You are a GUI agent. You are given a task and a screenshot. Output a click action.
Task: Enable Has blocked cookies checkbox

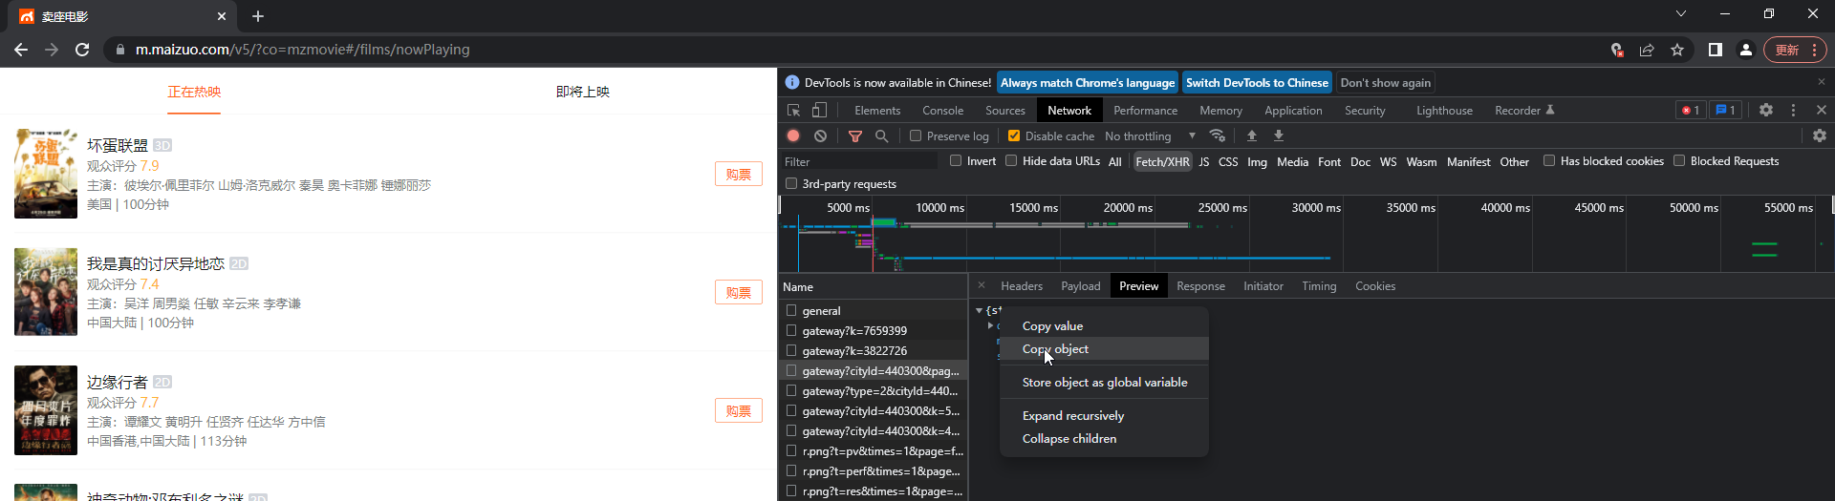click(1549, 160)
